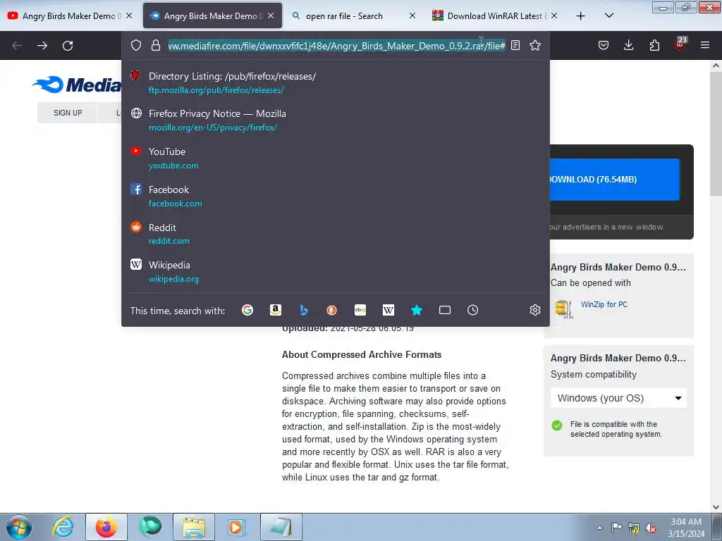Open a new tab with plus button

click(x=581, y=16)
